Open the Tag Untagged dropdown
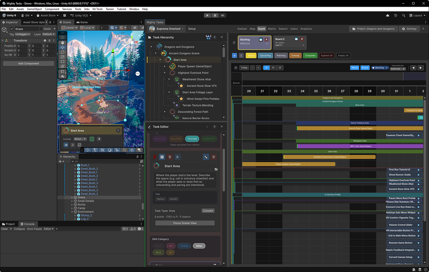Viewport: 429px width, 272px height. coord(23,34)
